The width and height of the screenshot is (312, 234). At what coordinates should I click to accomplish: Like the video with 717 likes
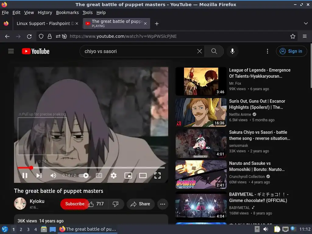[96, 204]
